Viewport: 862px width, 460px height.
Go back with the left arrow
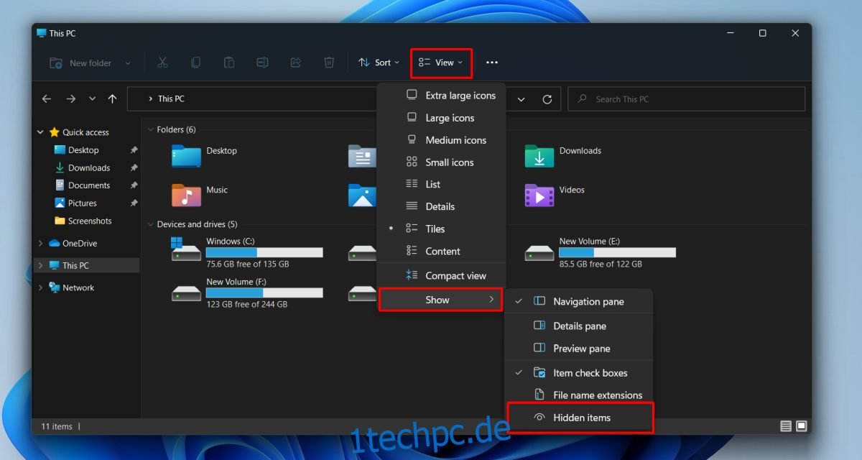pyautogui.click(x=47, y=99)
